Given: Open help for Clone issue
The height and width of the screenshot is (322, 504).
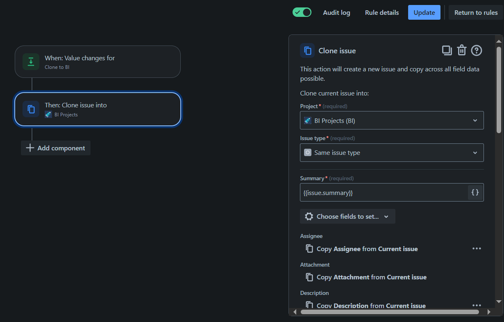Looking at the screenshot, I should (476, 50).
